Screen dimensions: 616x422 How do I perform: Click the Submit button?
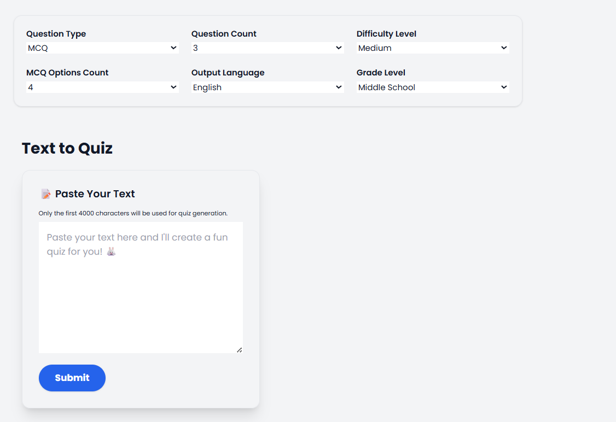coord(72,378)
